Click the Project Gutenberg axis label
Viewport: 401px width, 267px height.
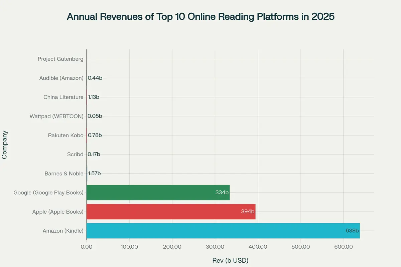(x=60, y=59)
